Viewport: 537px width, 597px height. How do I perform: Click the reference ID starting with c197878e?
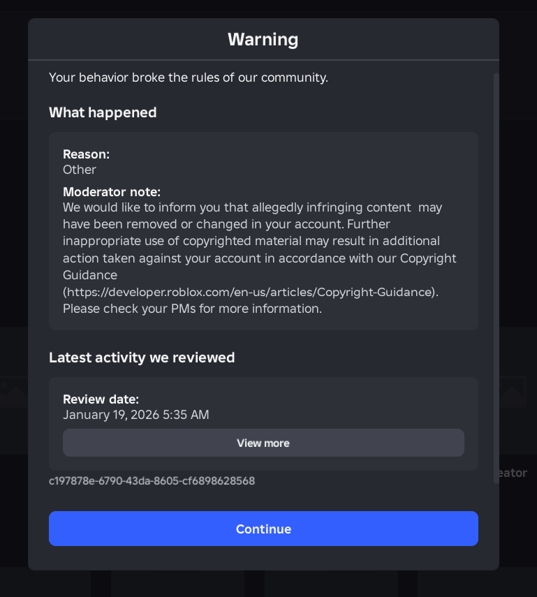point(152,481)
